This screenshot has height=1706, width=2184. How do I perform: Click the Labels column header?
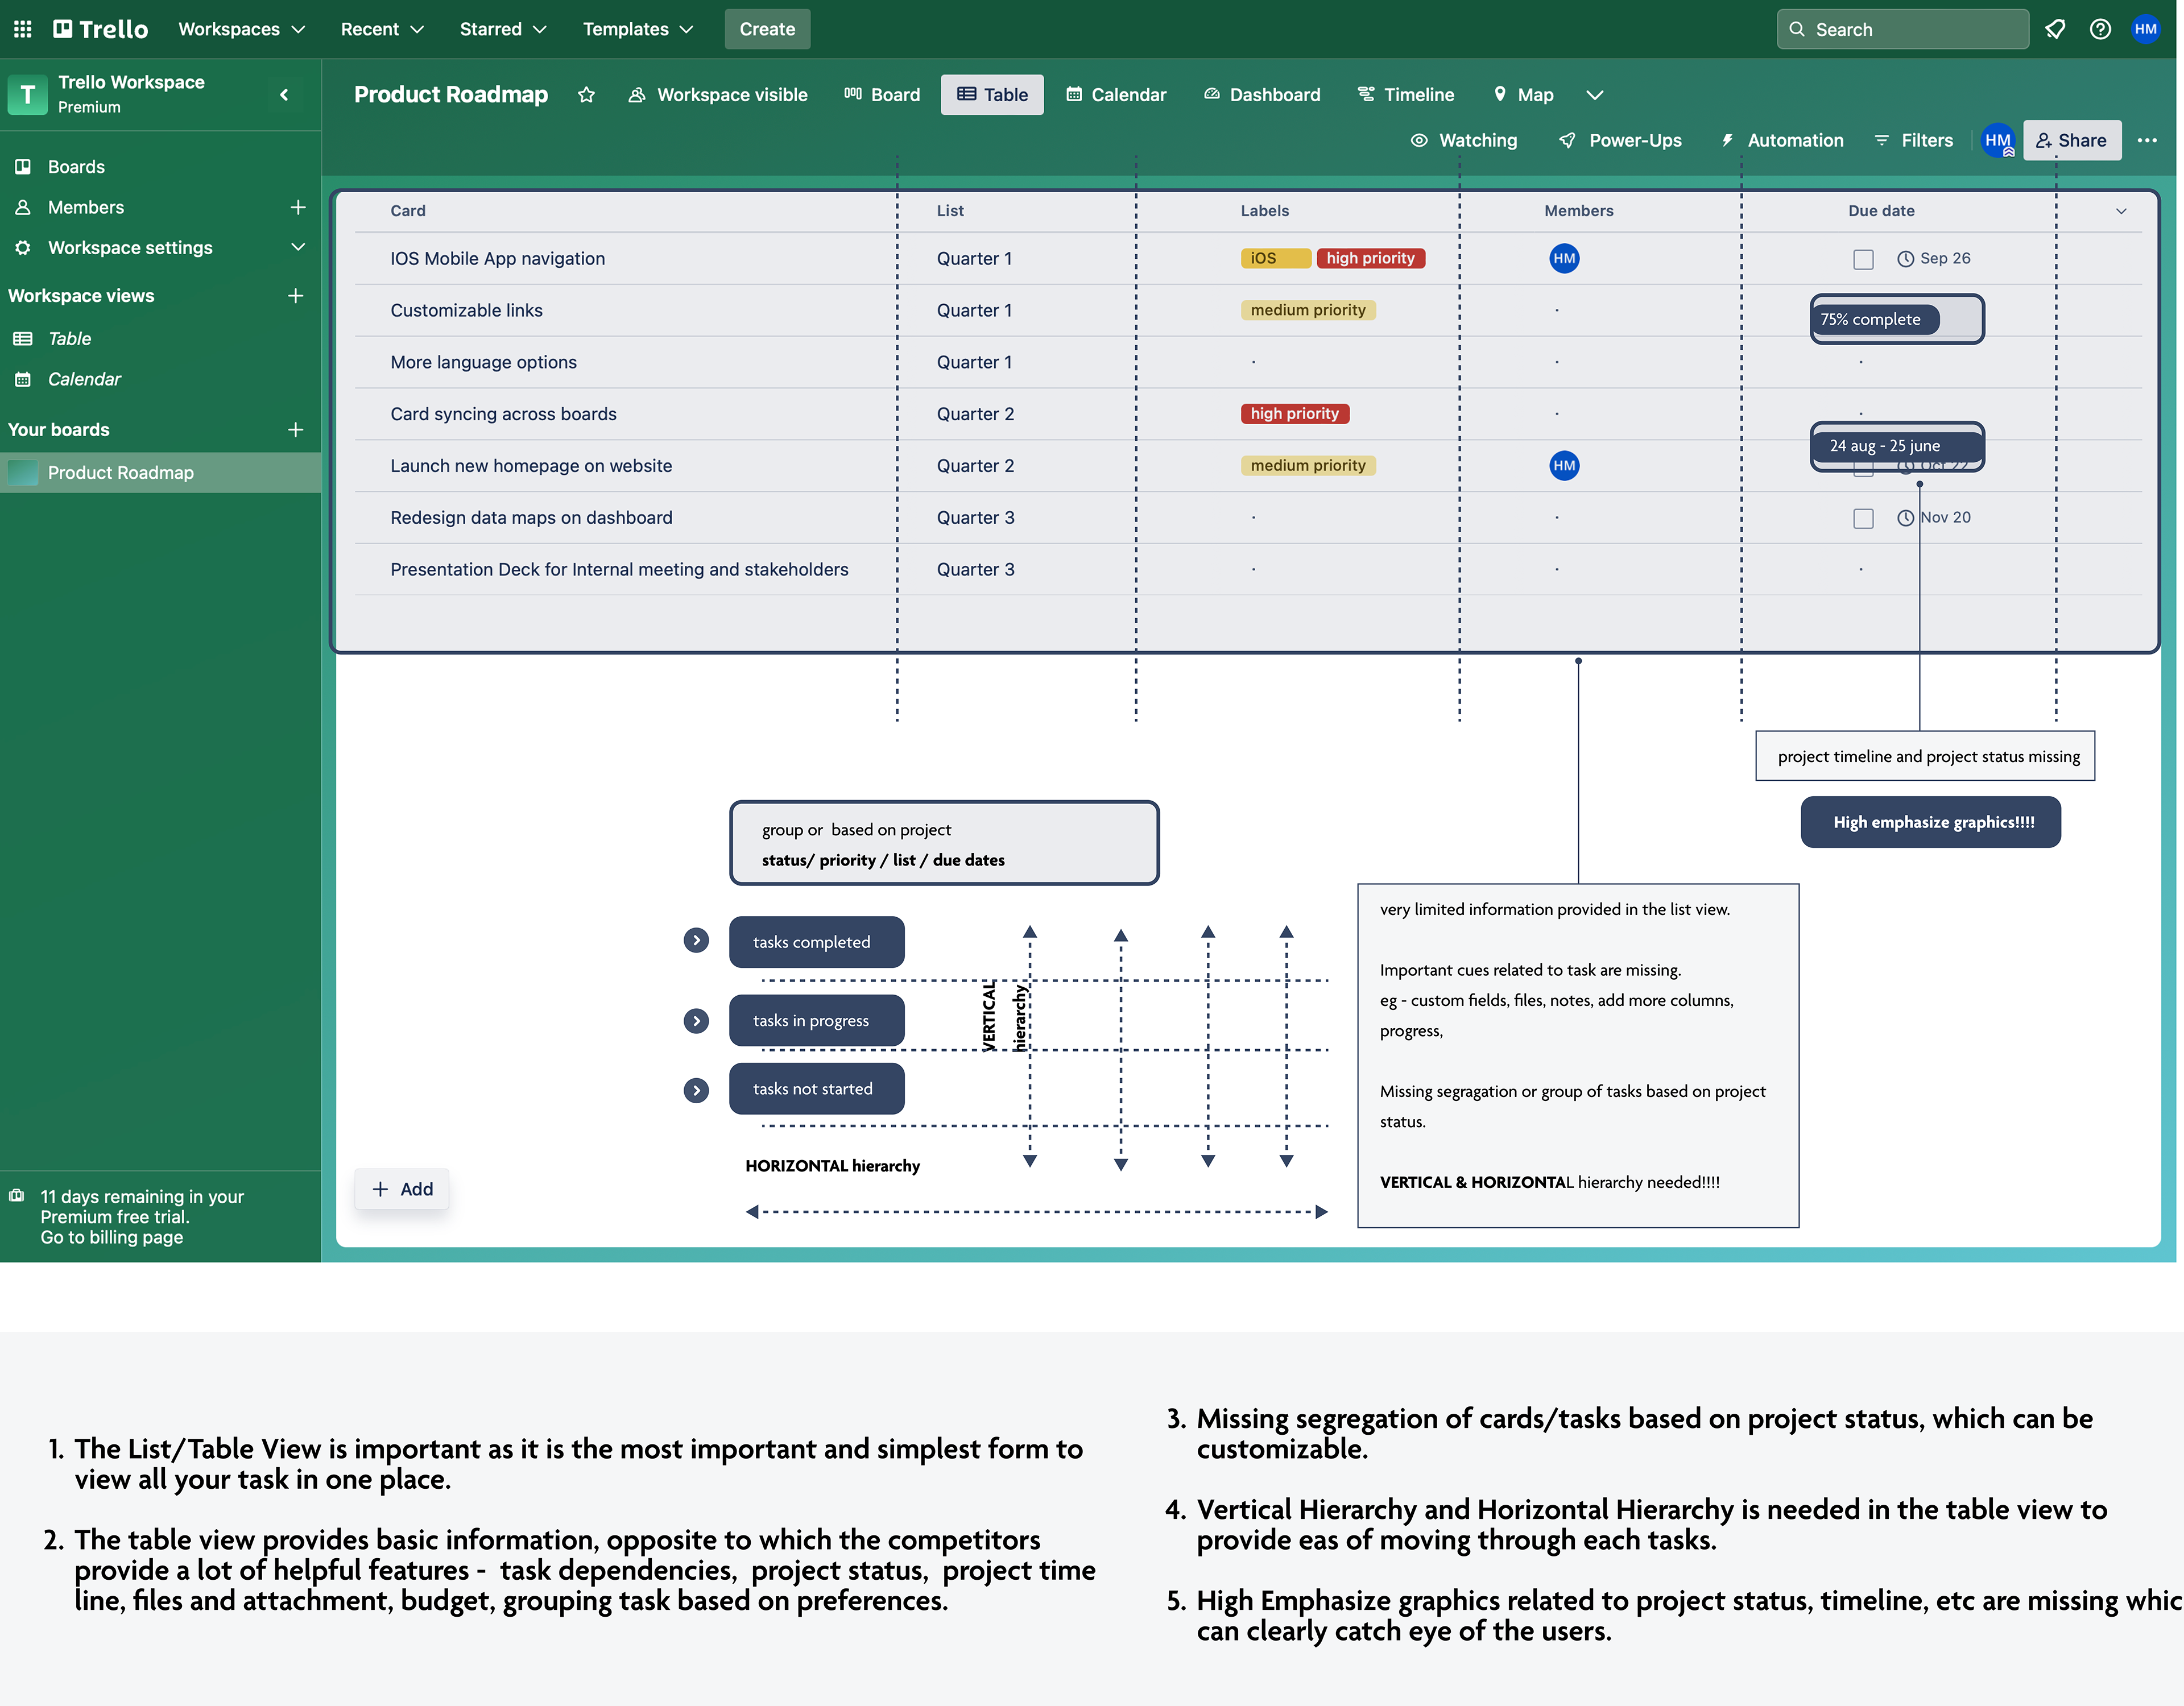1264,211
